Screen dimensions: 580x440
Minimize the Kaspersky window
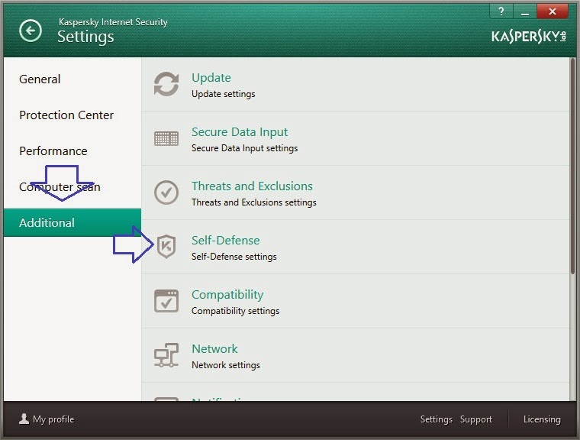point(524,11)
